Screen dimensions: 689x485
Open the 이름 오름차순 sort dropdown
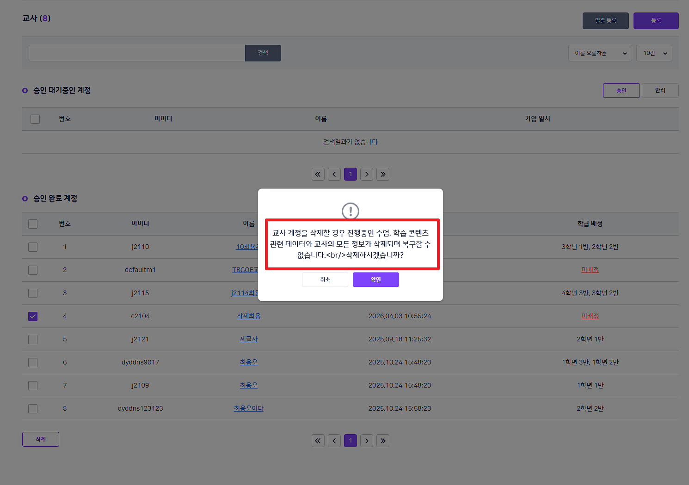pyautogui.click(x=600, y=53)
